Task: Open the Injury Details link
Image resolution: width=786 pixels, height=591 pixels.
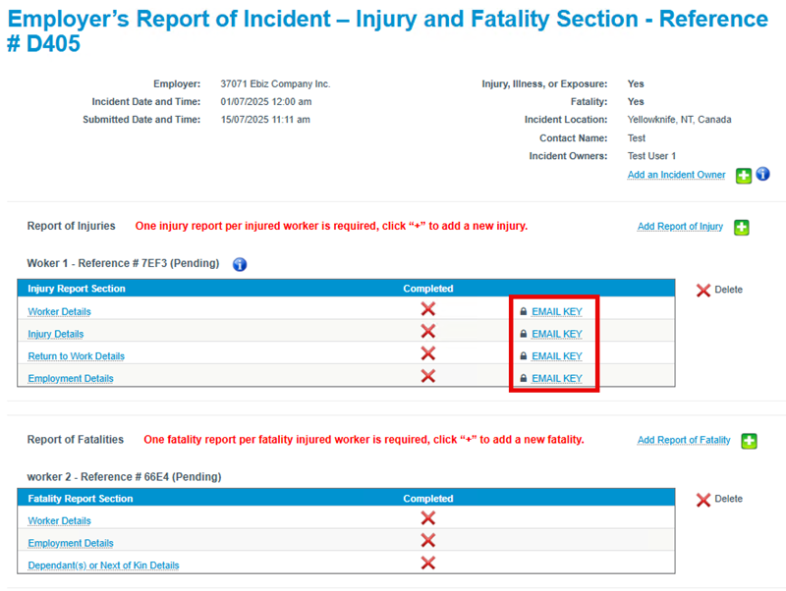Action: coord(56,334)
